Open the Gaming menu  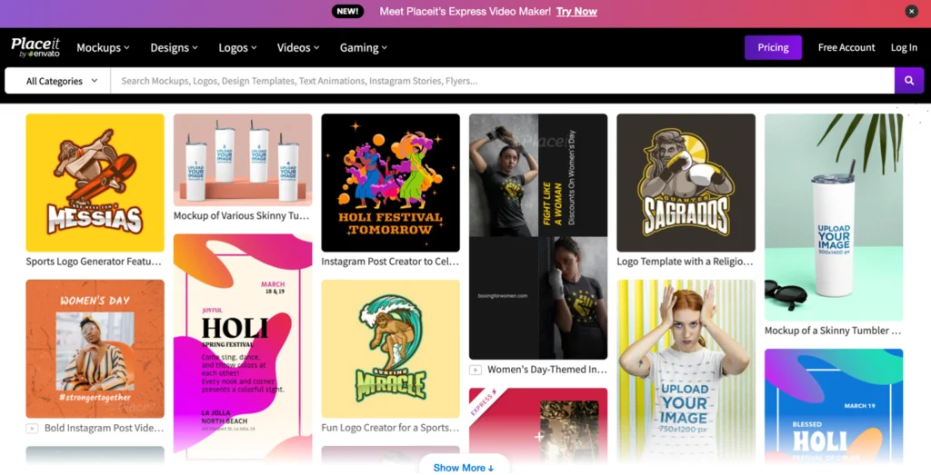pos(364,47)
